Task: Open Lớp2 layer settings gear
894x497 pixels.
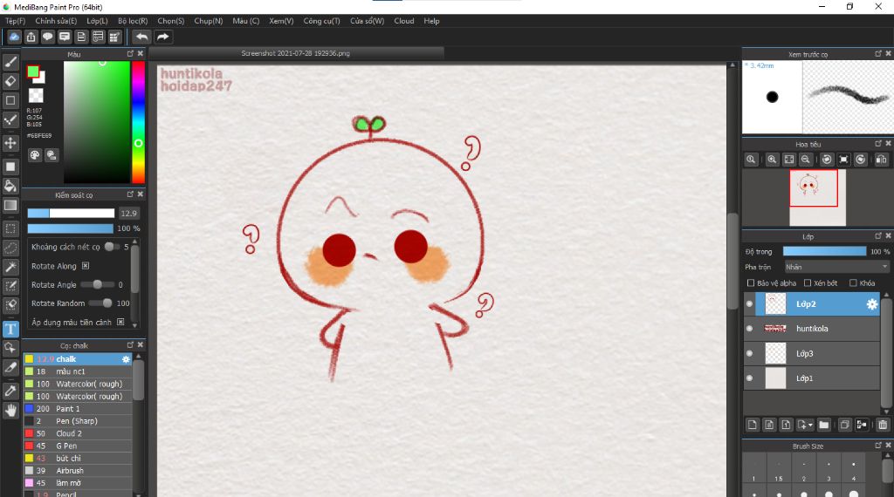Action: click(x=872, y=304)
